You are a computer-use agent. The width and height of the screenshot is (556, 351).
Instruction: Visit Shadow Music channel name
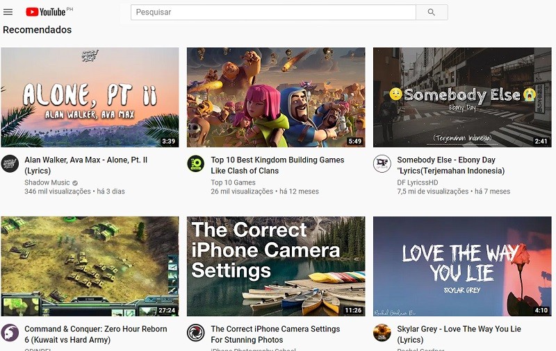click(x=47, y=182)
